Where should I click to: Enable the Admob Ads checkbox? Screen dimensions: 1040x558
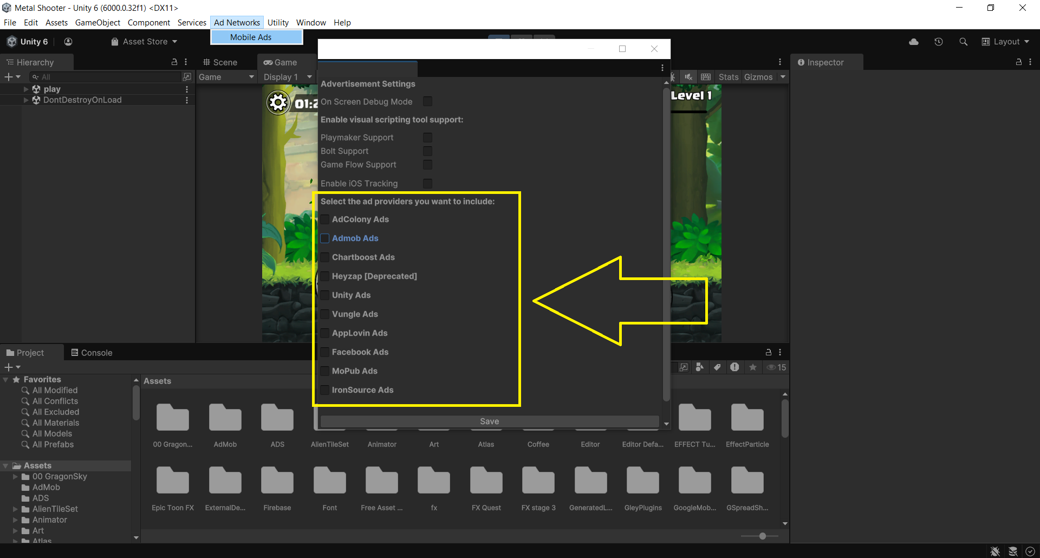click(325, 238)
